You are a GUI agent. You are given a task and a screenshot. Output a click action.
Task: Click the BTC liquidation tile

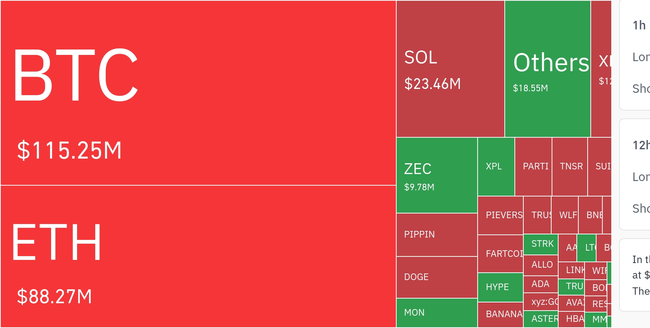point(198,93)
